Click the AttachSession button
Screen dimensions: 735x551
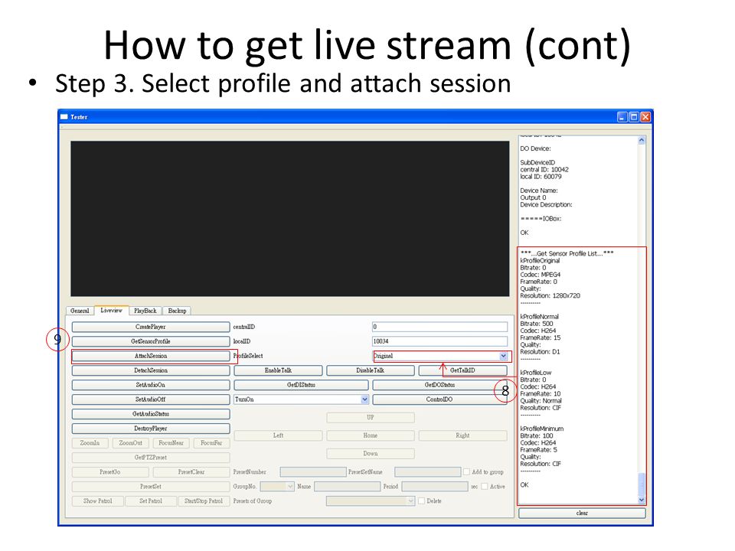click(x=151, y=356)
